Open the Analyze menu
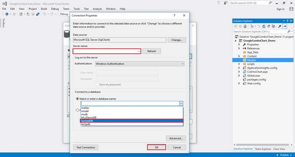 click(x=97, y=9)
